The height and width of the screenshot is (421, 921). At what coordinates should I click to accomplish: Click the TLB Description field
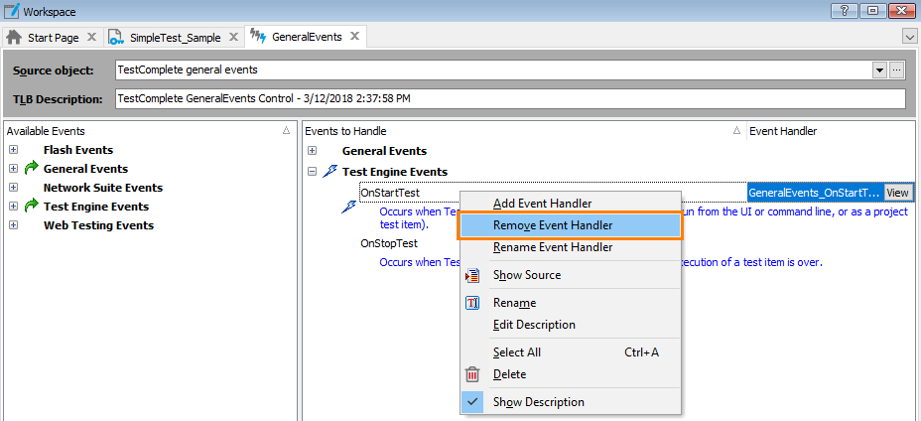click(510, 98)
